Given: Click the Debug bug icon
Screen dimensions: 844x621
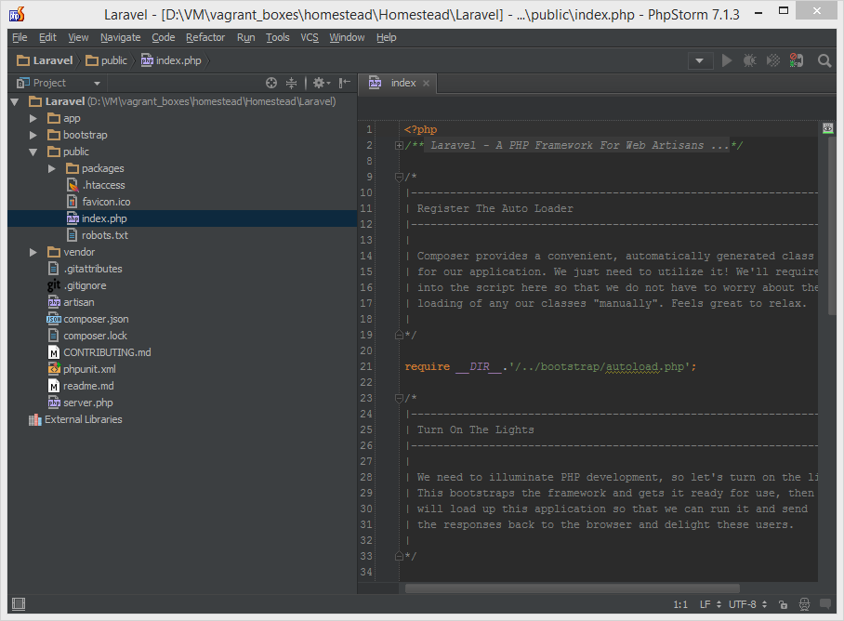Looking at the screenshot, I should (x=750, y=60).
